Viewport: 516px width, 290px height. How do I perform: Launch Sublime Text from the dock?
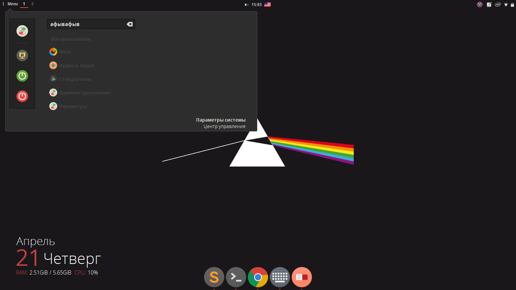(214, 277)
